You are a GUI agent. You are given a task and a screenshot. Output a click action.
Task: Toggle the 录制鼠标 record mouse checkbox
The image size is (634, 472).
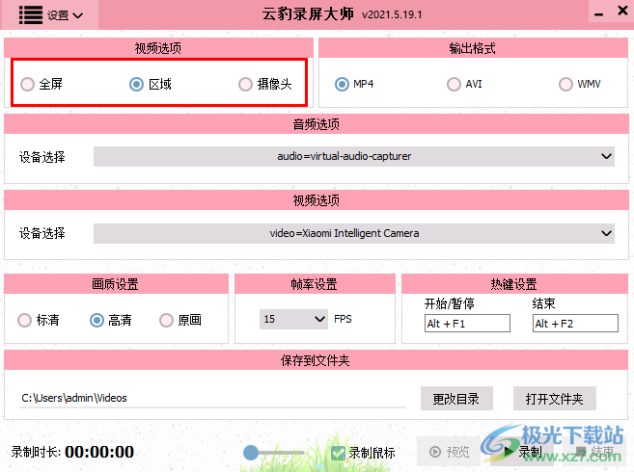pyautogui.click(x=338, y=453)
